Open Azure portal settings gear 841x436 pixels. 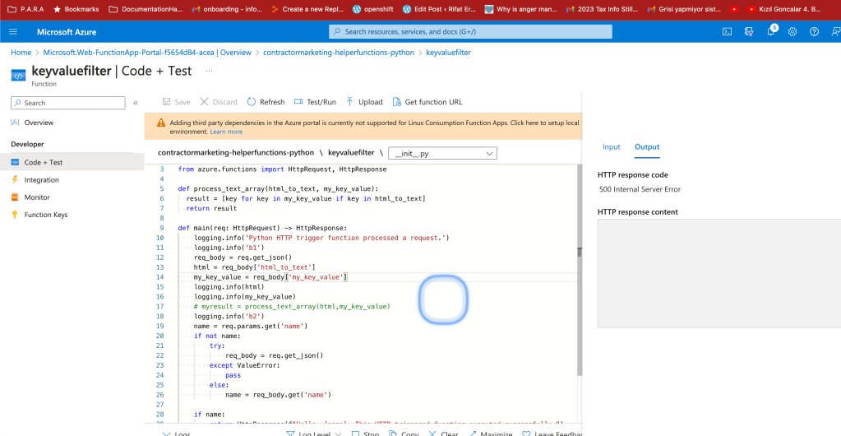click(792, 32)
